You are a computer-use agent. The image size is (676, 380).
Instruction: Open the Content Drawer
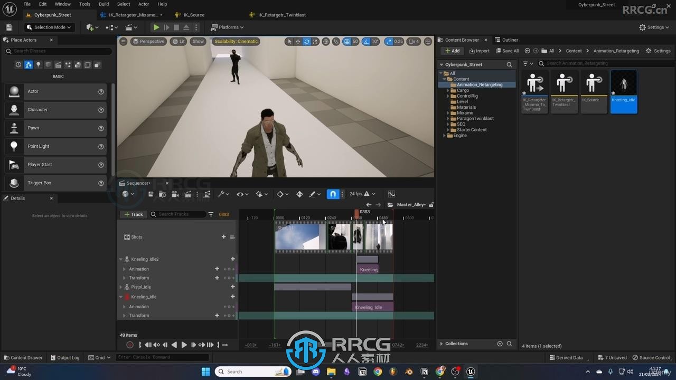coord(23,357)
